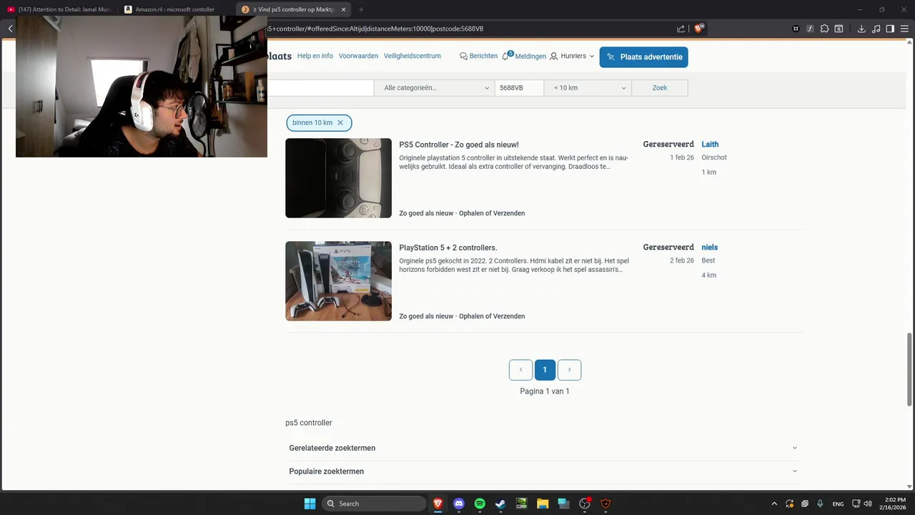This screenshot has height=515, width=915.
Task: Open the tab search window icon in the toolbar
Action: (x=839, y=29)
